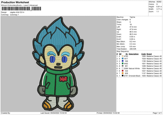Click the Height value 6.81 in
Image resolution: width=163 pixels, height=115 pixels.
[159, 7]
